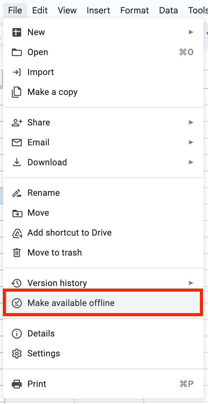This screenshot has height=404, width=208.
Task: Click the Rename pencil icon
Action: 17,193
